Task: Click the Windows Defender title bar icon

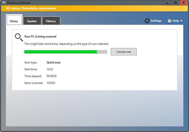Action: pyautogui.click(x=4, y=2)
